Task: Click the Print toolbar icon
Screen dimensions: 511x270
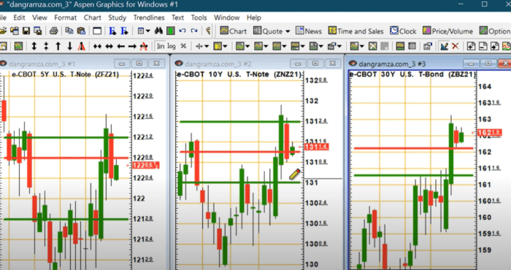Action: [x=54, y=31]
